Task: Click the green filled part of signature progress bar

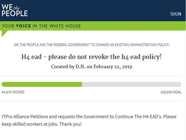Action: coord(42,84)
